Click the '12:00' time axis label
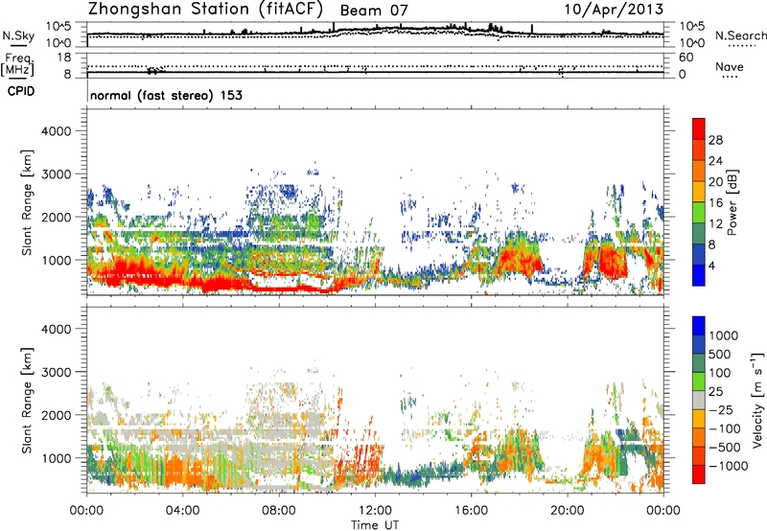 (x=375, y=510)
